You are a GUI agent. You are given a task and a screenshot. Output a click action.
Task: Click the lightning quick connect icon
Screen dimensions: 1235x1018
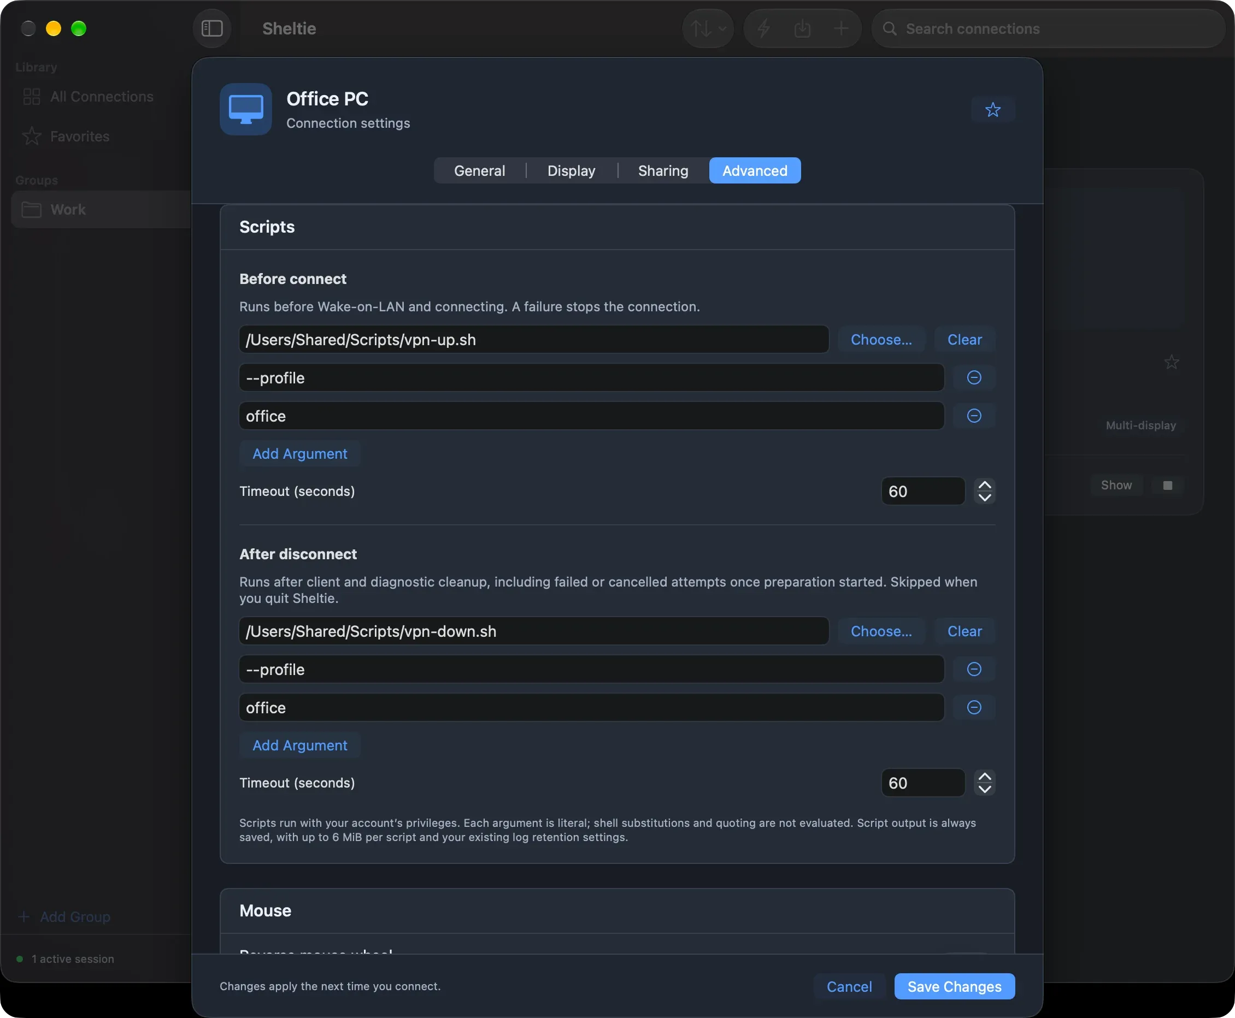click(x=763, y=28)
